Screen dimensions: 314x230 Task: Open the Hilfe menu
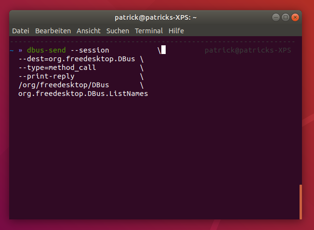(176, 31)
